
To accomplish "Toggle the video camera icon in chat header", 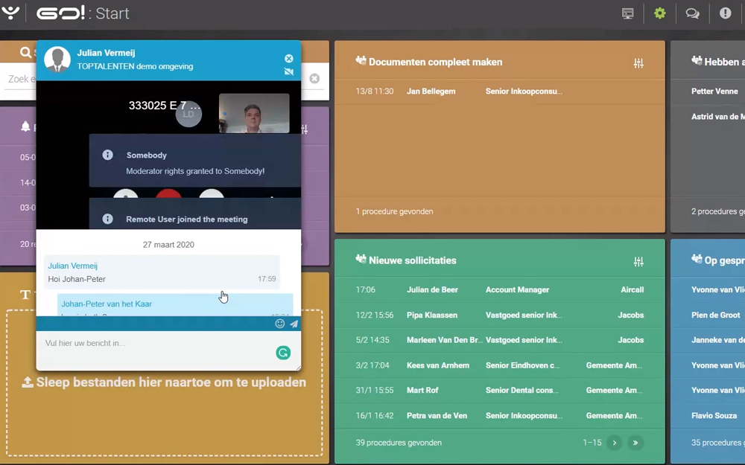I will (289, 71).
